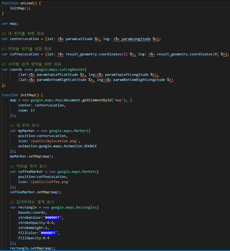
Task: Click the comment '// 검색하려는 영역 표시'
Action: [32, 202]
